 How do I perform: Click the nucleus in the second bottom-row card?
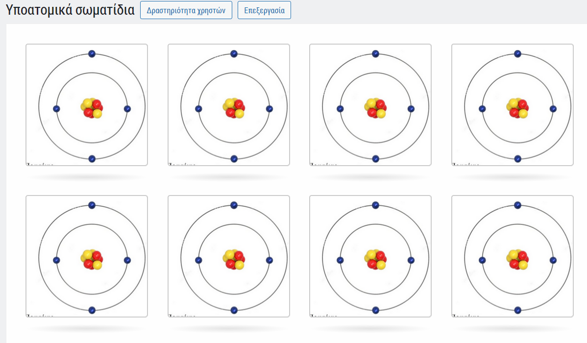click(x=234, y=260)
